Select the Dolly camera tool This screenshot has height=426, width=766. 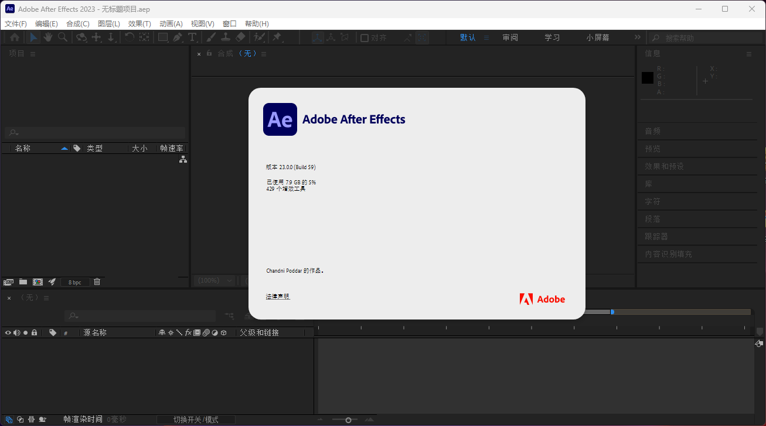pyautogui.click(x=111, y=37)
